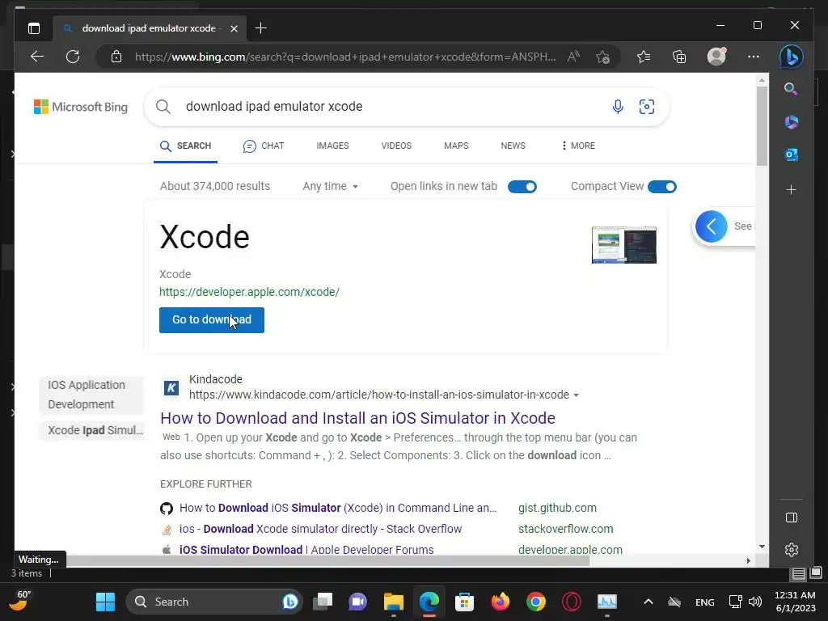Click the browser address bar URL
The height and width of the screenshot is (621, 828).
pyautogui.click(x=344, y=57)
